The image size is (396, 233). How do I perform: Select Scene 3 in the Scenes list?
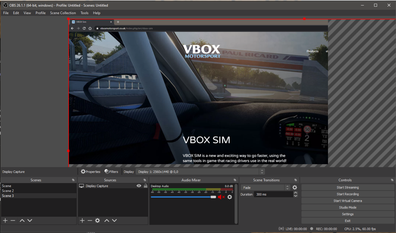pyautogui.click(x=39, y=196)
